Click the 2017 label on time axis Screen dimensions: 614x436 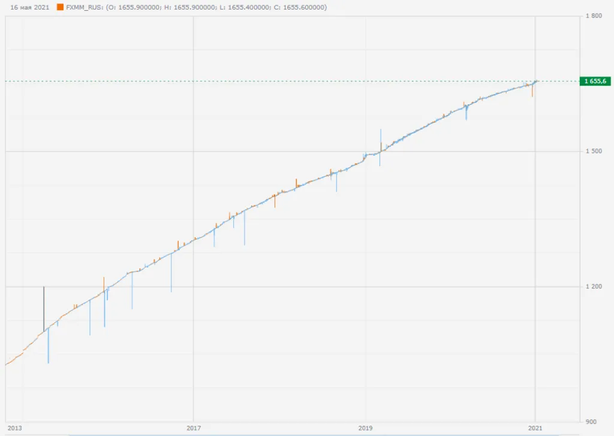193,428
